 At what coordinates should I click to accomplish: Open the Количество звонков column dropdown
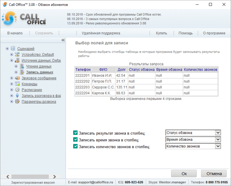218,146
